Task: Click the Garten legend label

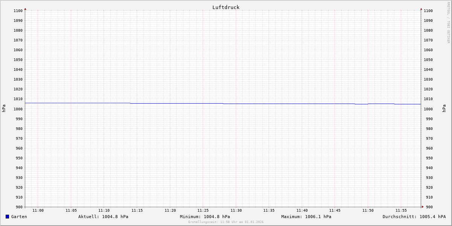Action: tap(19, 217)
